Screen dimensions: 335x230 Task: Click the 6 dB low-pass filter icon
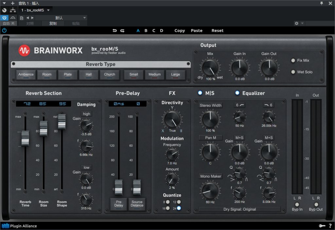pos(269,105)
